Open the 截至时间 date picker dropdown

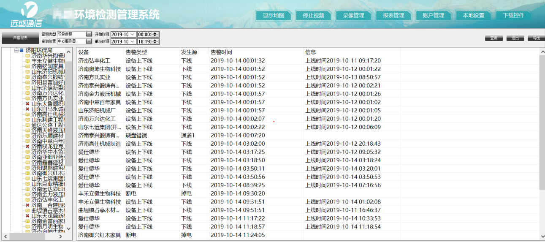click(132, 41)
